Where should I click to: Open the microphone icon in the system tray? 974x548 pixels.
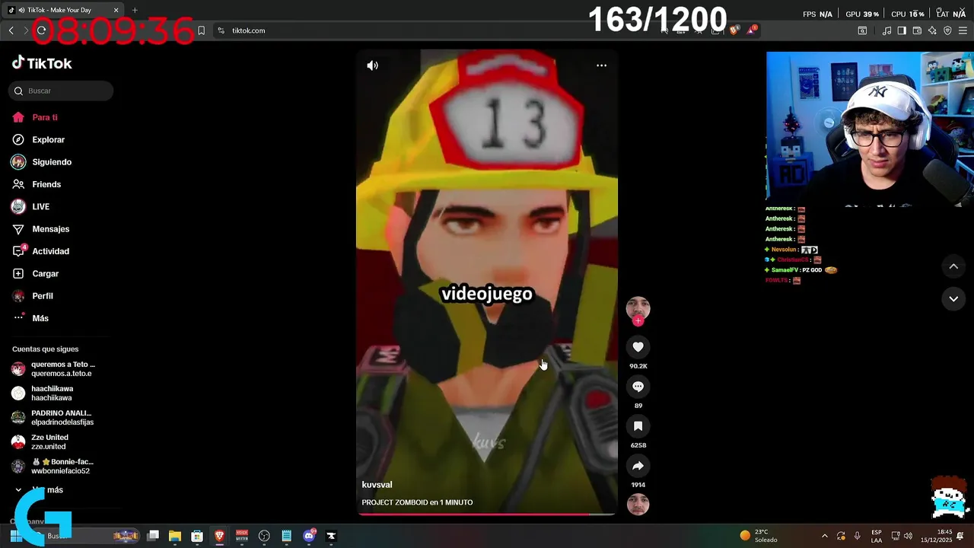857,536
